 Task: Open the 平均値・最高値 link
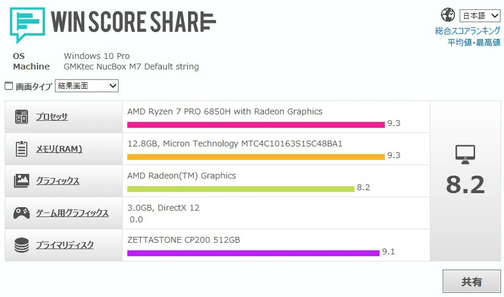pos(474,42)
